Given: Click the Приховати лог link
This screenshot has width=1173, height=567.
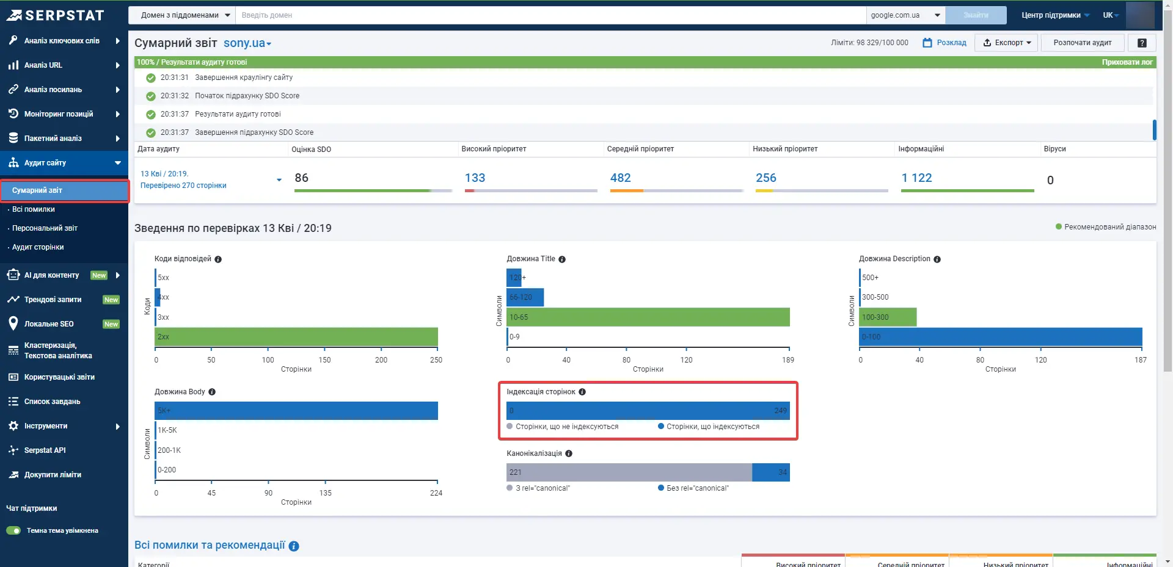Looking at the screenshot, I should [1127, 62].
